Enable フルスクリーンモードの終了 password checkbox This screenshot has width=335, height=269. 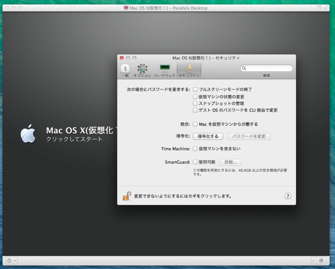[195, 89]
